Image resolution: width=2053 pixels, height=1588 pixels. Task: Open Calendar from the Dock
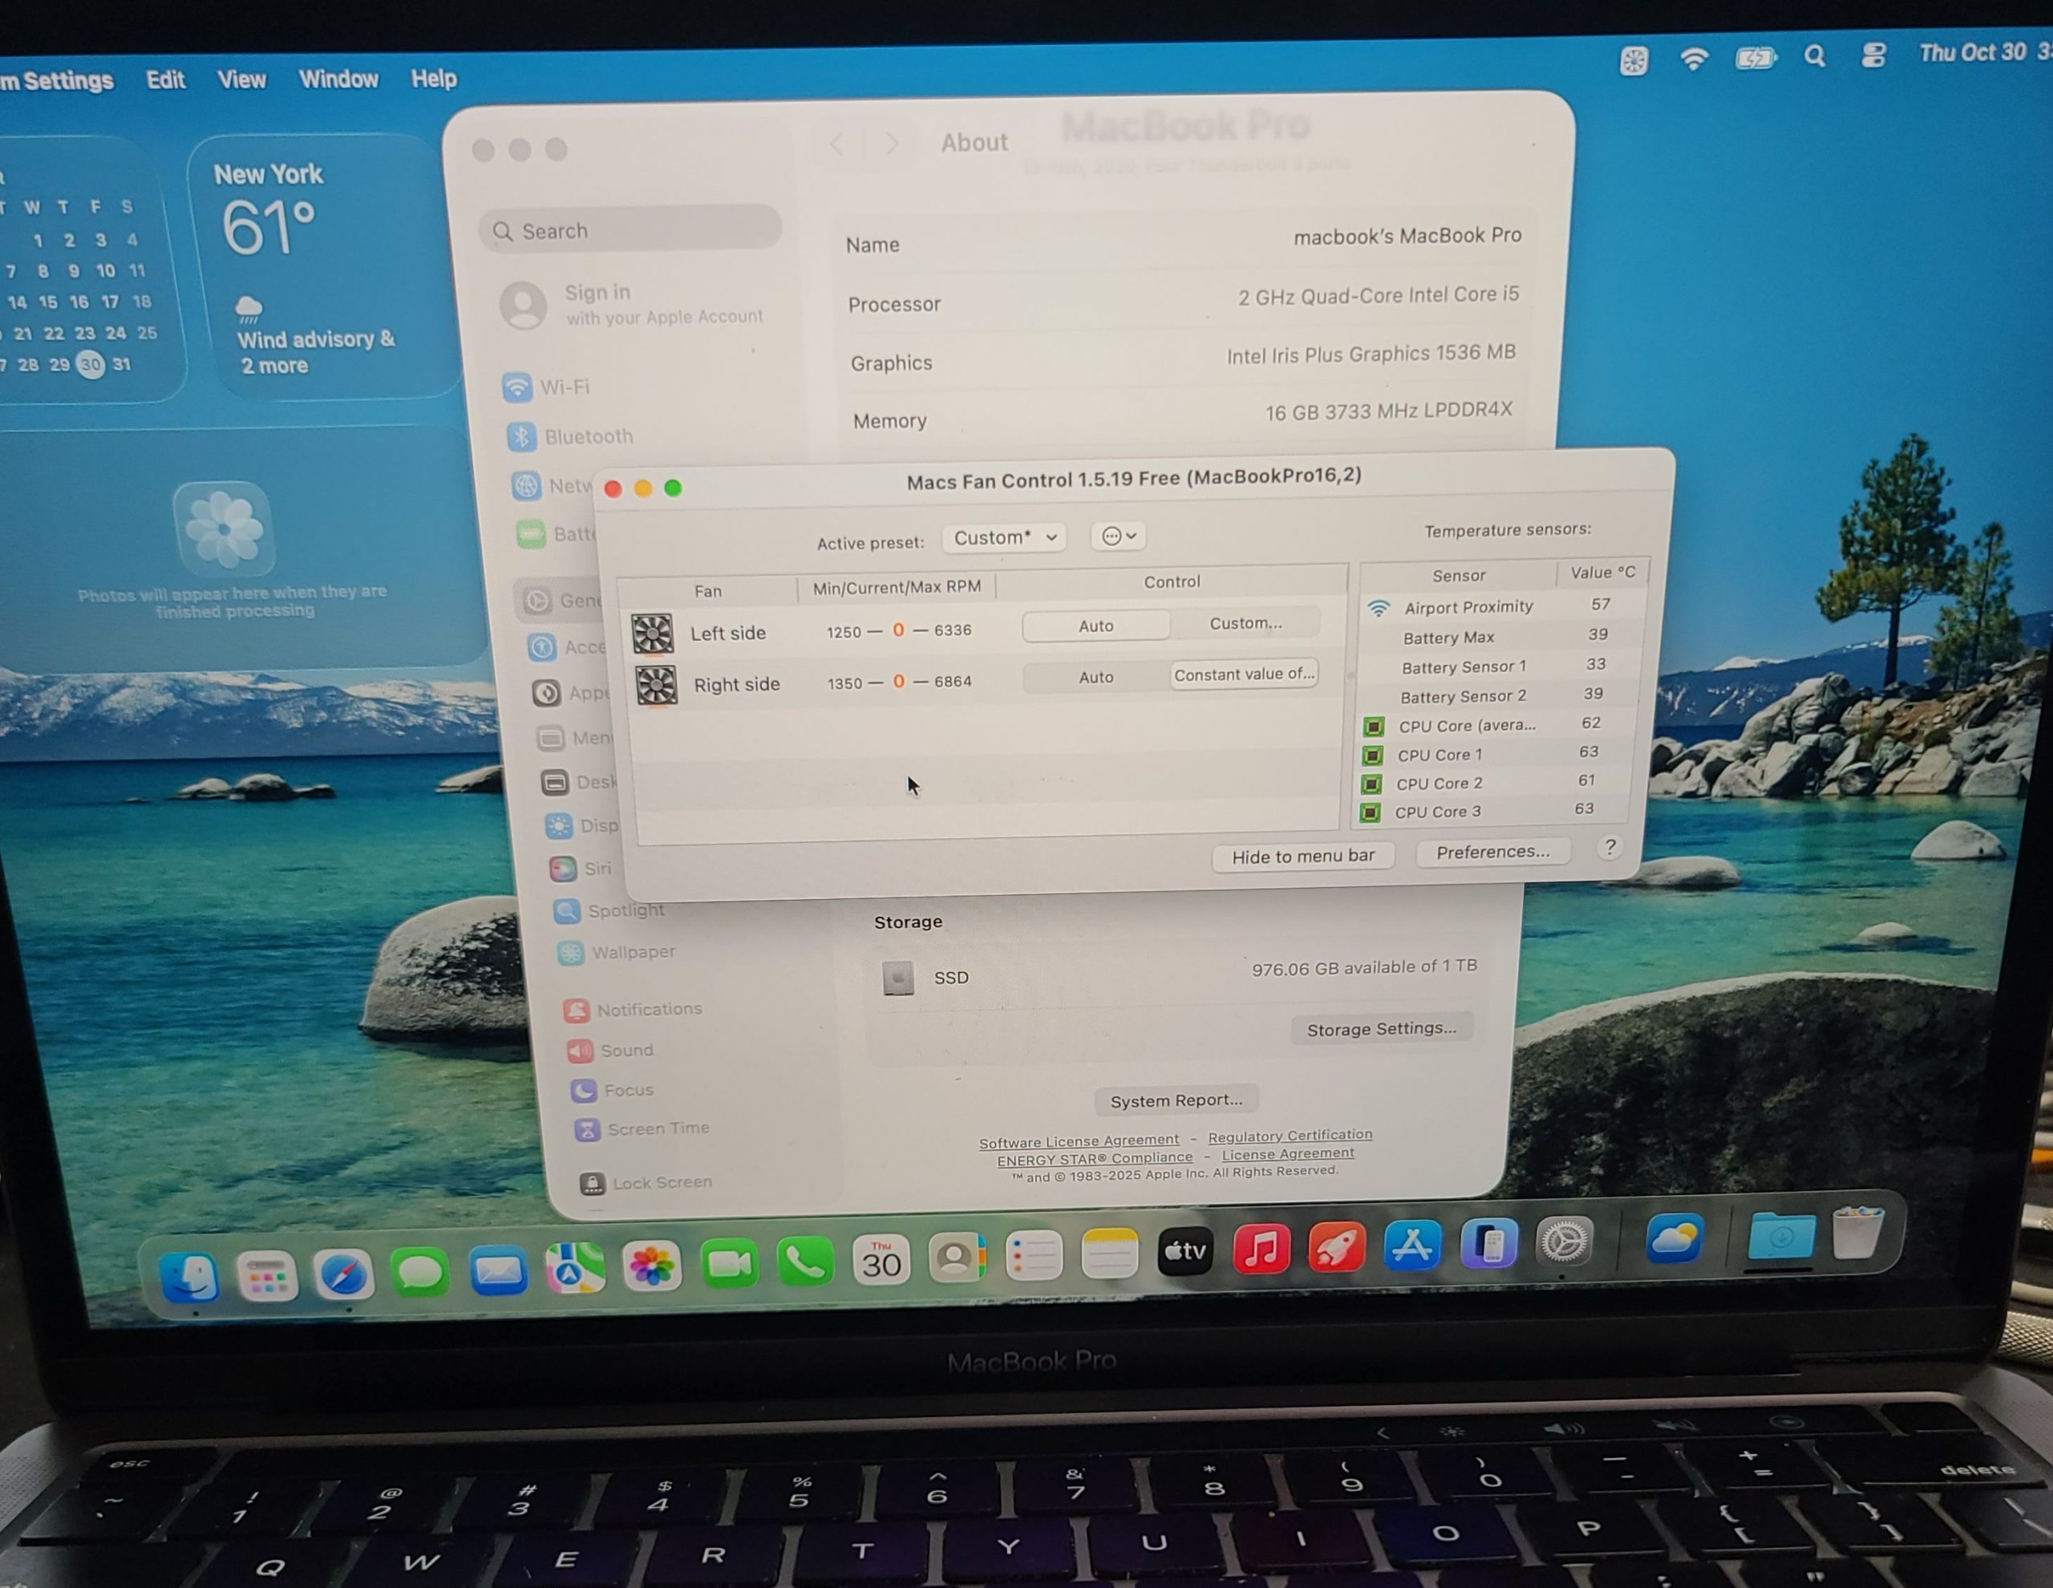[x=881, y=1260]
